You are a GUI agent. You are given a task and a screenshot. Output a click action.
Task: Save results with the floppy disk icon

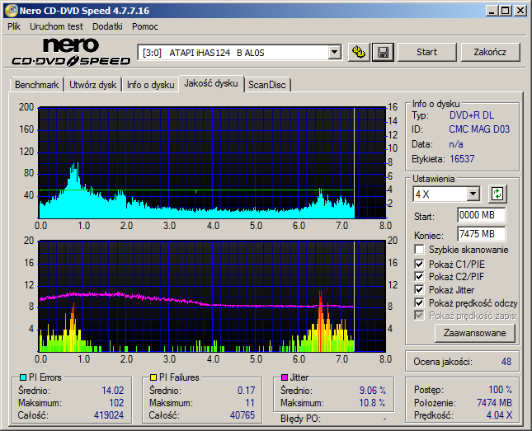click(383, 52)
